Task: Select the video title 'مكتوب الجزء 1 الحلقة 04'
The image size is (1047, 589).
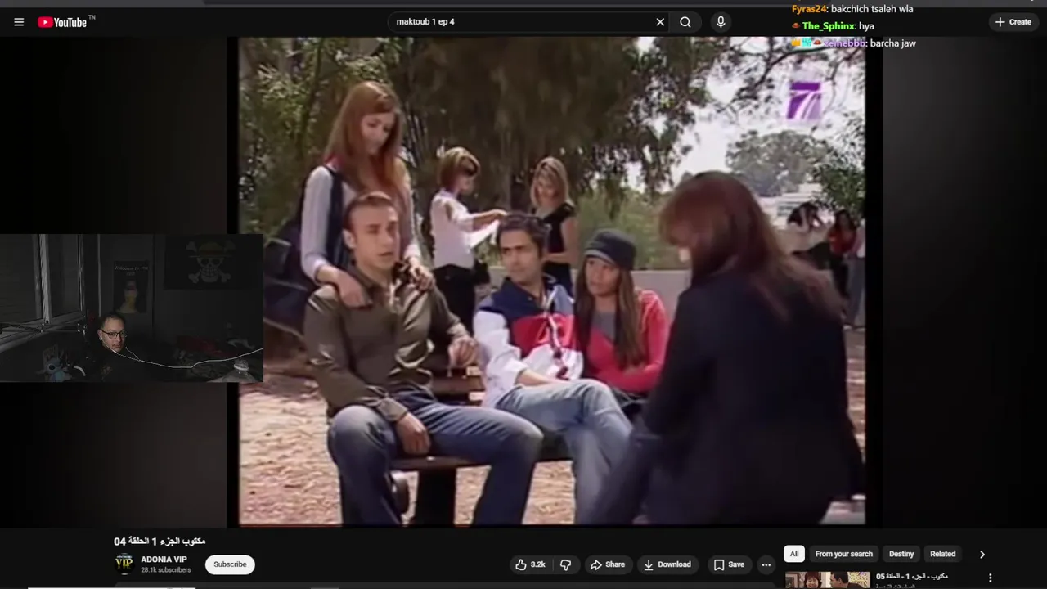Action: click(x=160, y=541)
